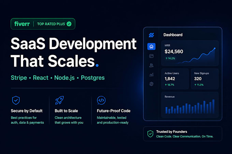232x154 pixels.
Task: Click the tallest rightmost Revenue bar
Action: coord(213,106)
